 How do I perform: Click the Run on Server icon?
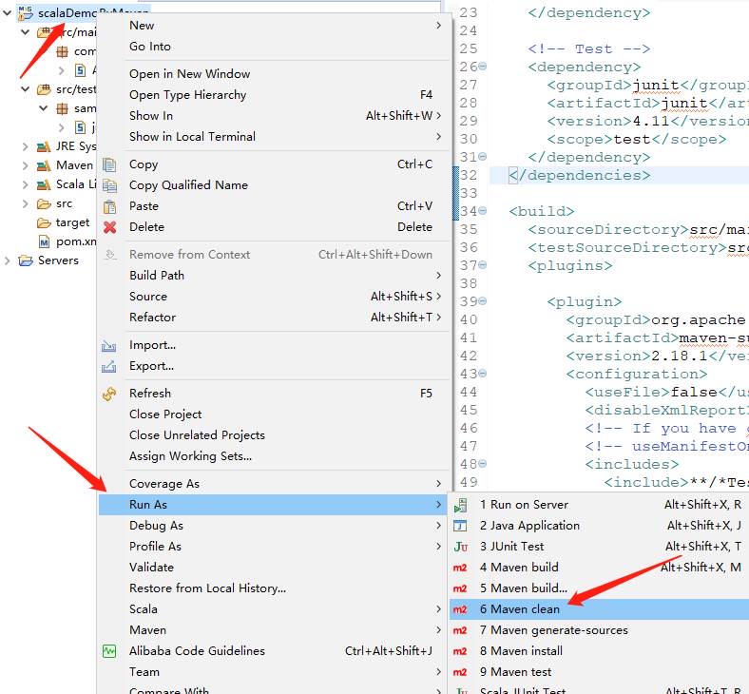[x=461, y=505]
